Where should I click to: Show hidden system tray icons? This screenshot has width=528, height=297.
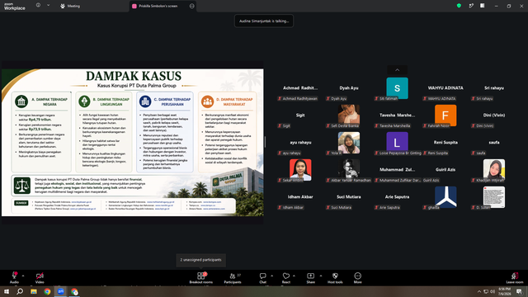coord(478,291)
